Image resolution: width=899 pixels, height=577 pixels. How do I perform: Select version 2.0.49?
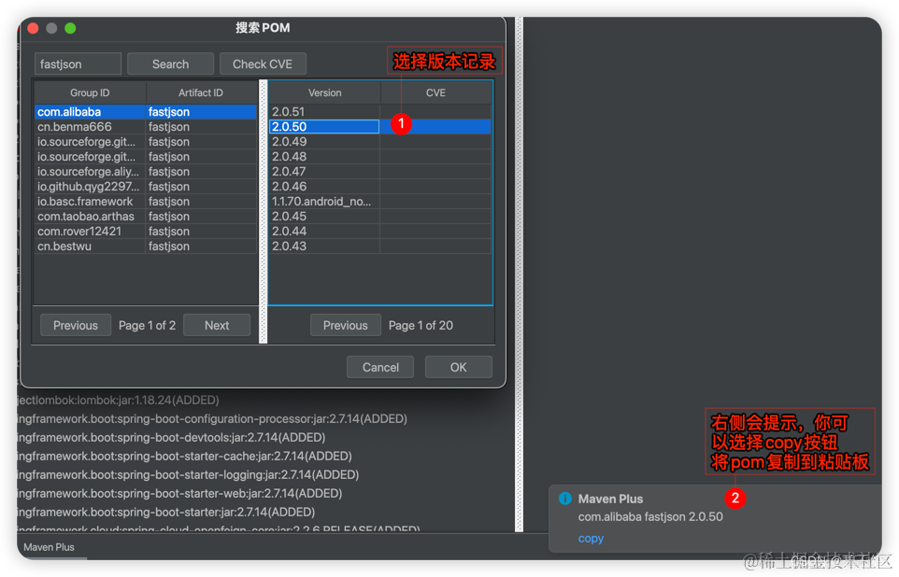click(x=380, y=142)
